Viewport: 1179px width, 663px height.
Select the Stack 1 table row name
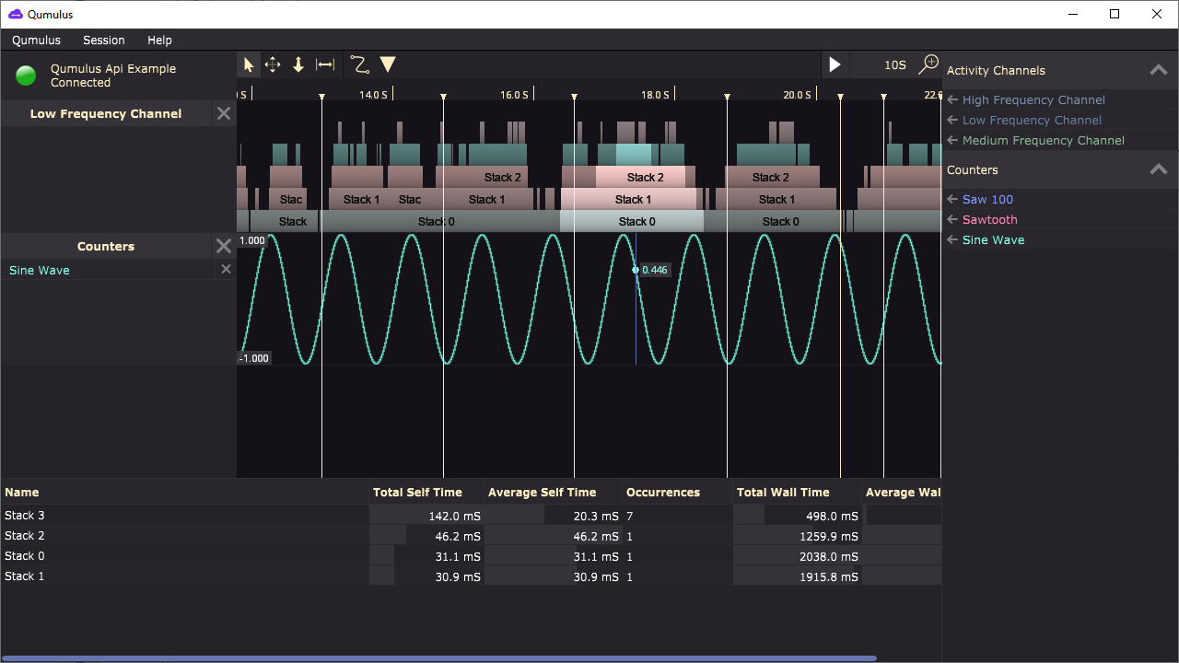pyautogui.click(x=25, y=576)
